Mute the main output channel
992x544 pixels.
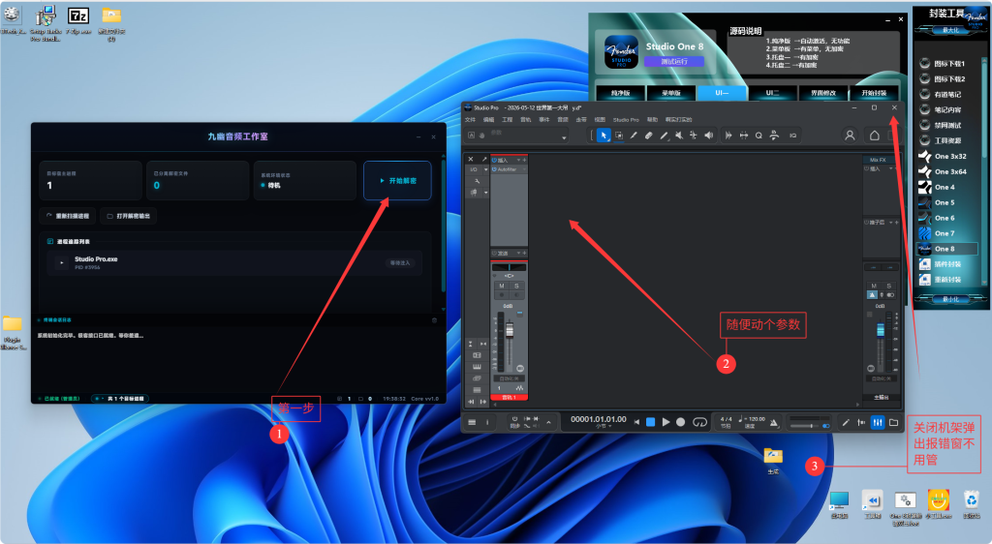tap(874, 286)
